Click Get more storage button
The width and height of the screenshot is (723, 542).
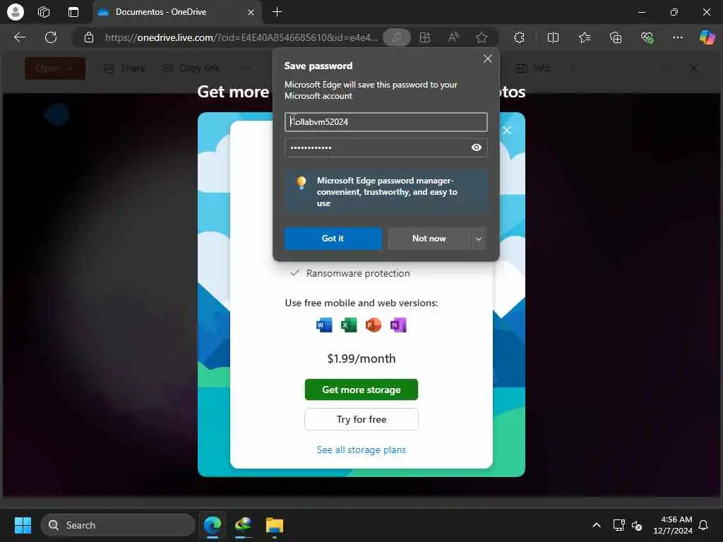click(x=361, y=390)
